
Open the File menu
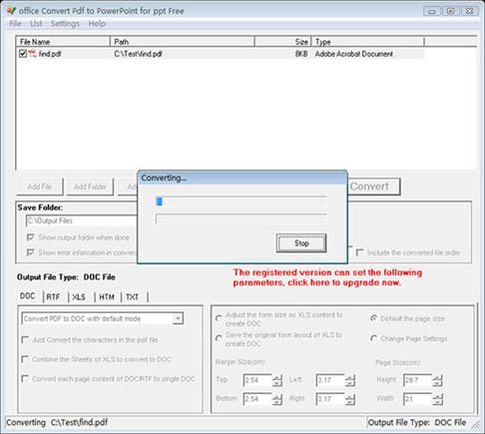[x=15, y=24]
